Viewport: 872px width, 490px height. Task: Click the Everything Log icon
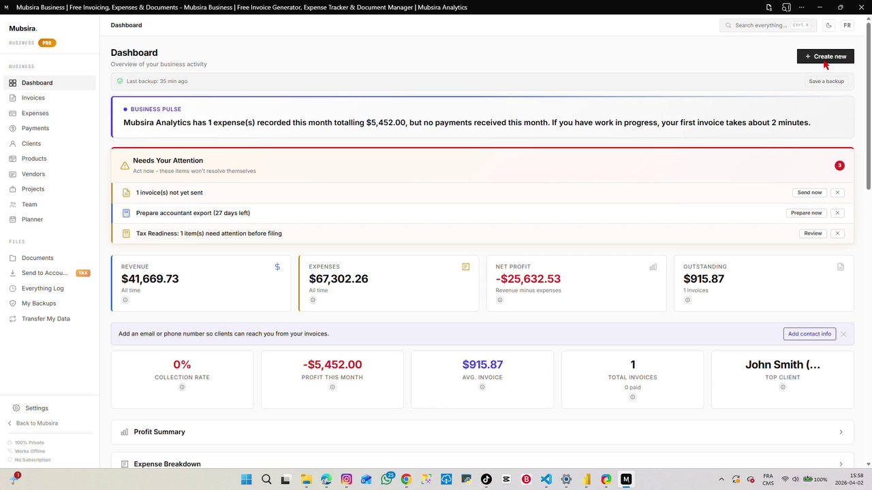pyautogui.click(x=13, y=289)
